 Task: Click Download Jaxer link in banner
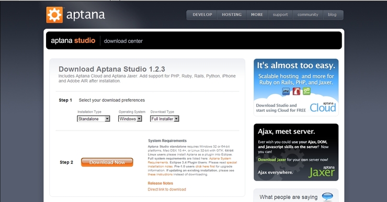tap(272, 160)
